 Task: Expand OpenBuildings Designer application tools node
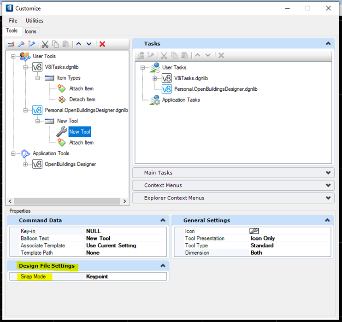pyautogui.click(x=25, y=164)
